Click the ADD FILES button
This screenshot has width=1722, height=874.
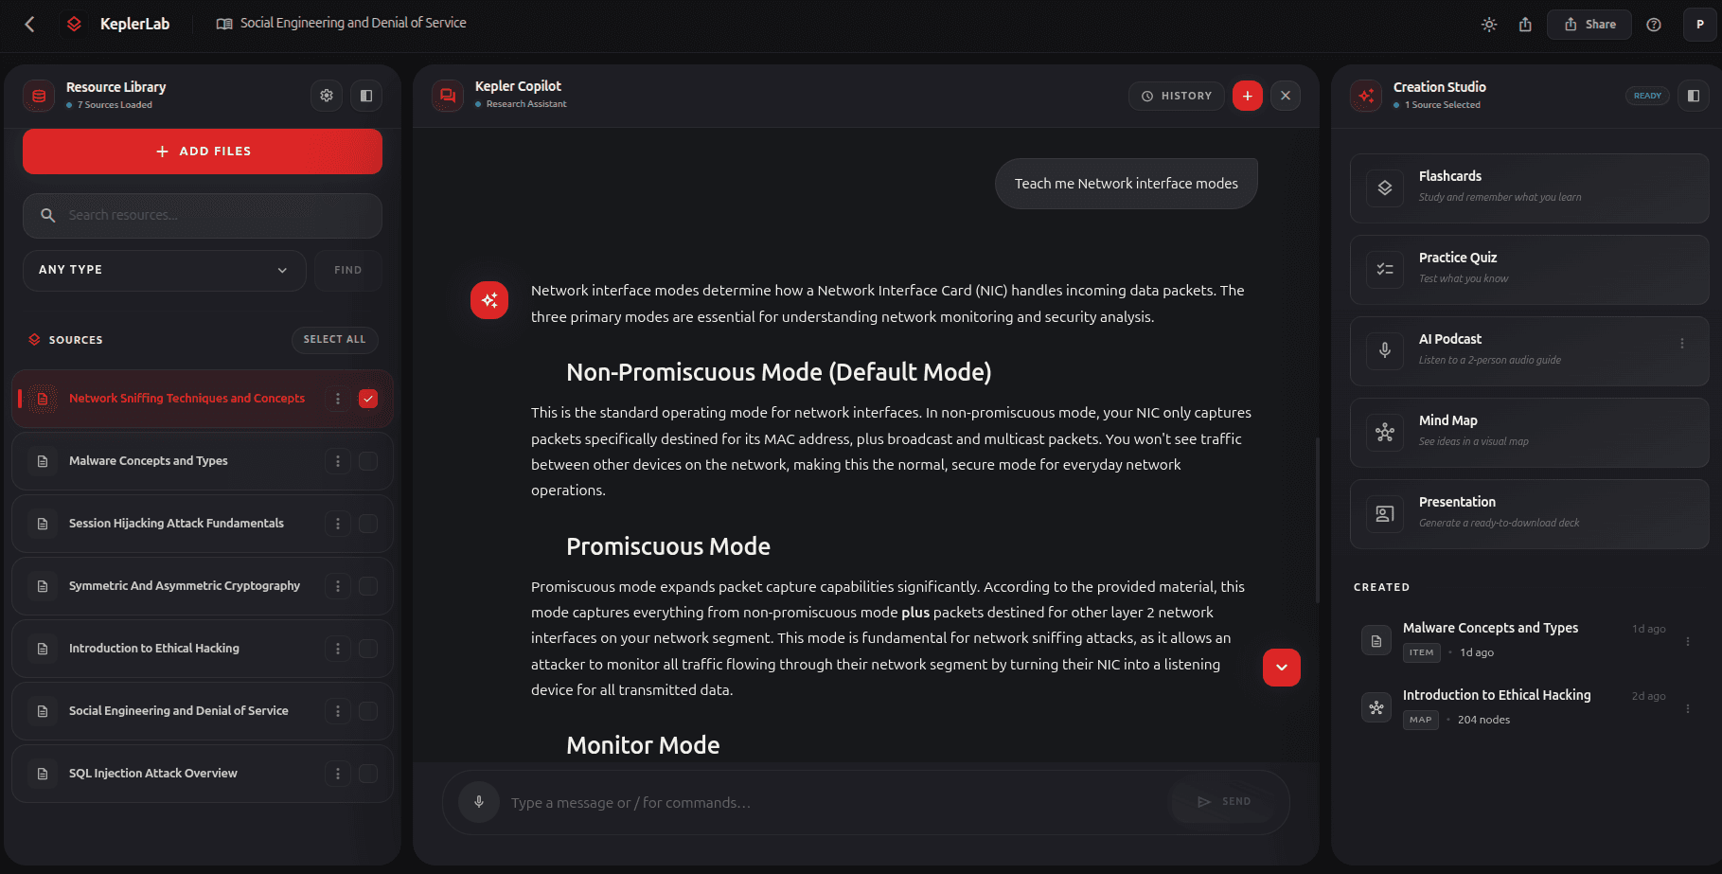[203, 152]
